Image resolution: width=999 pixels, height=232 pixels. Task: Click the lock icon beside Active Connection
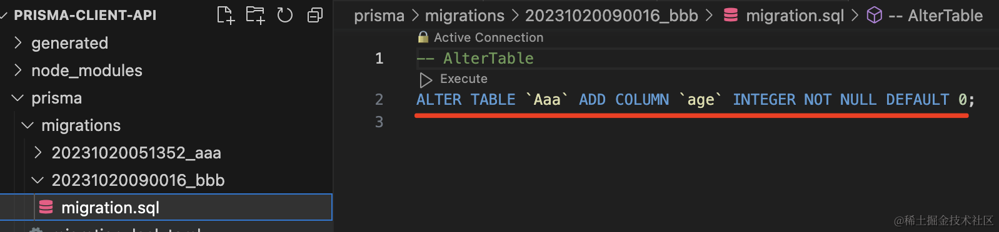click(423, 37)
